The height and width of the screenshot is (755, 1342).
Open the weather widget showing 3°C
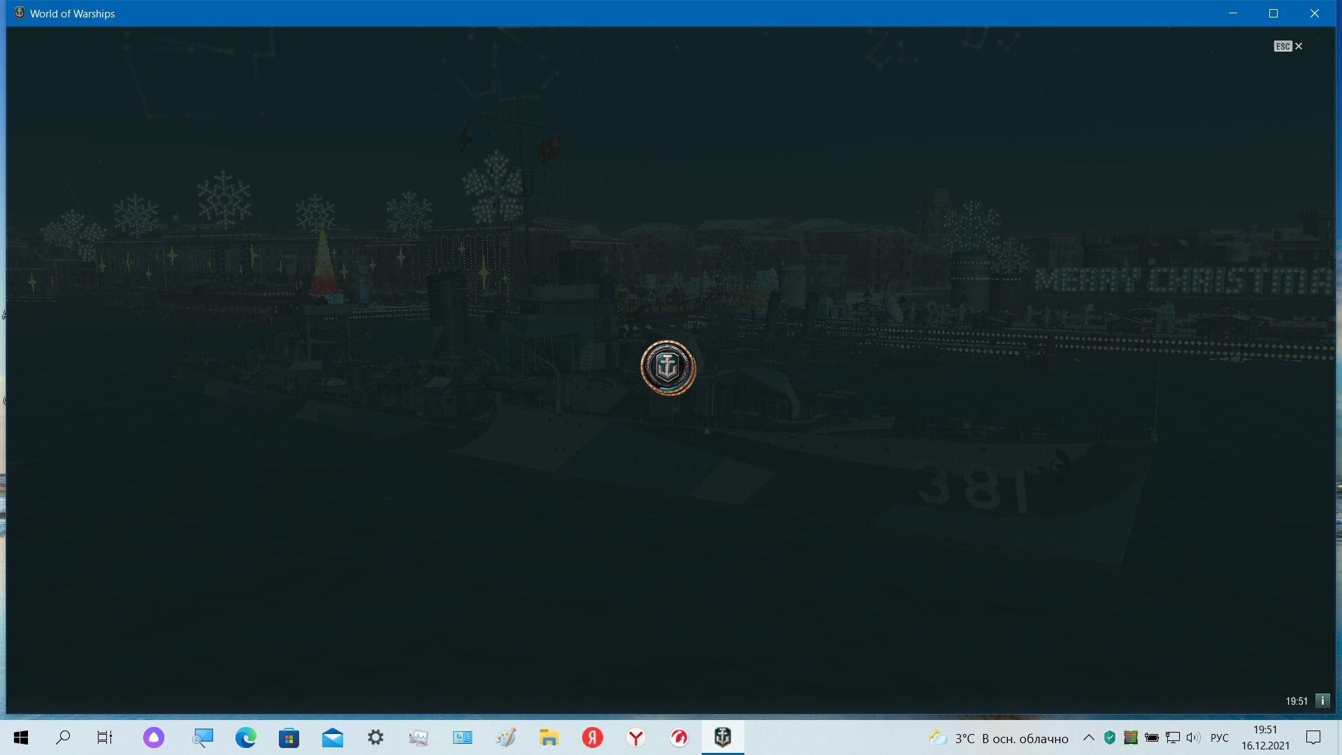[x=999, y=738]
